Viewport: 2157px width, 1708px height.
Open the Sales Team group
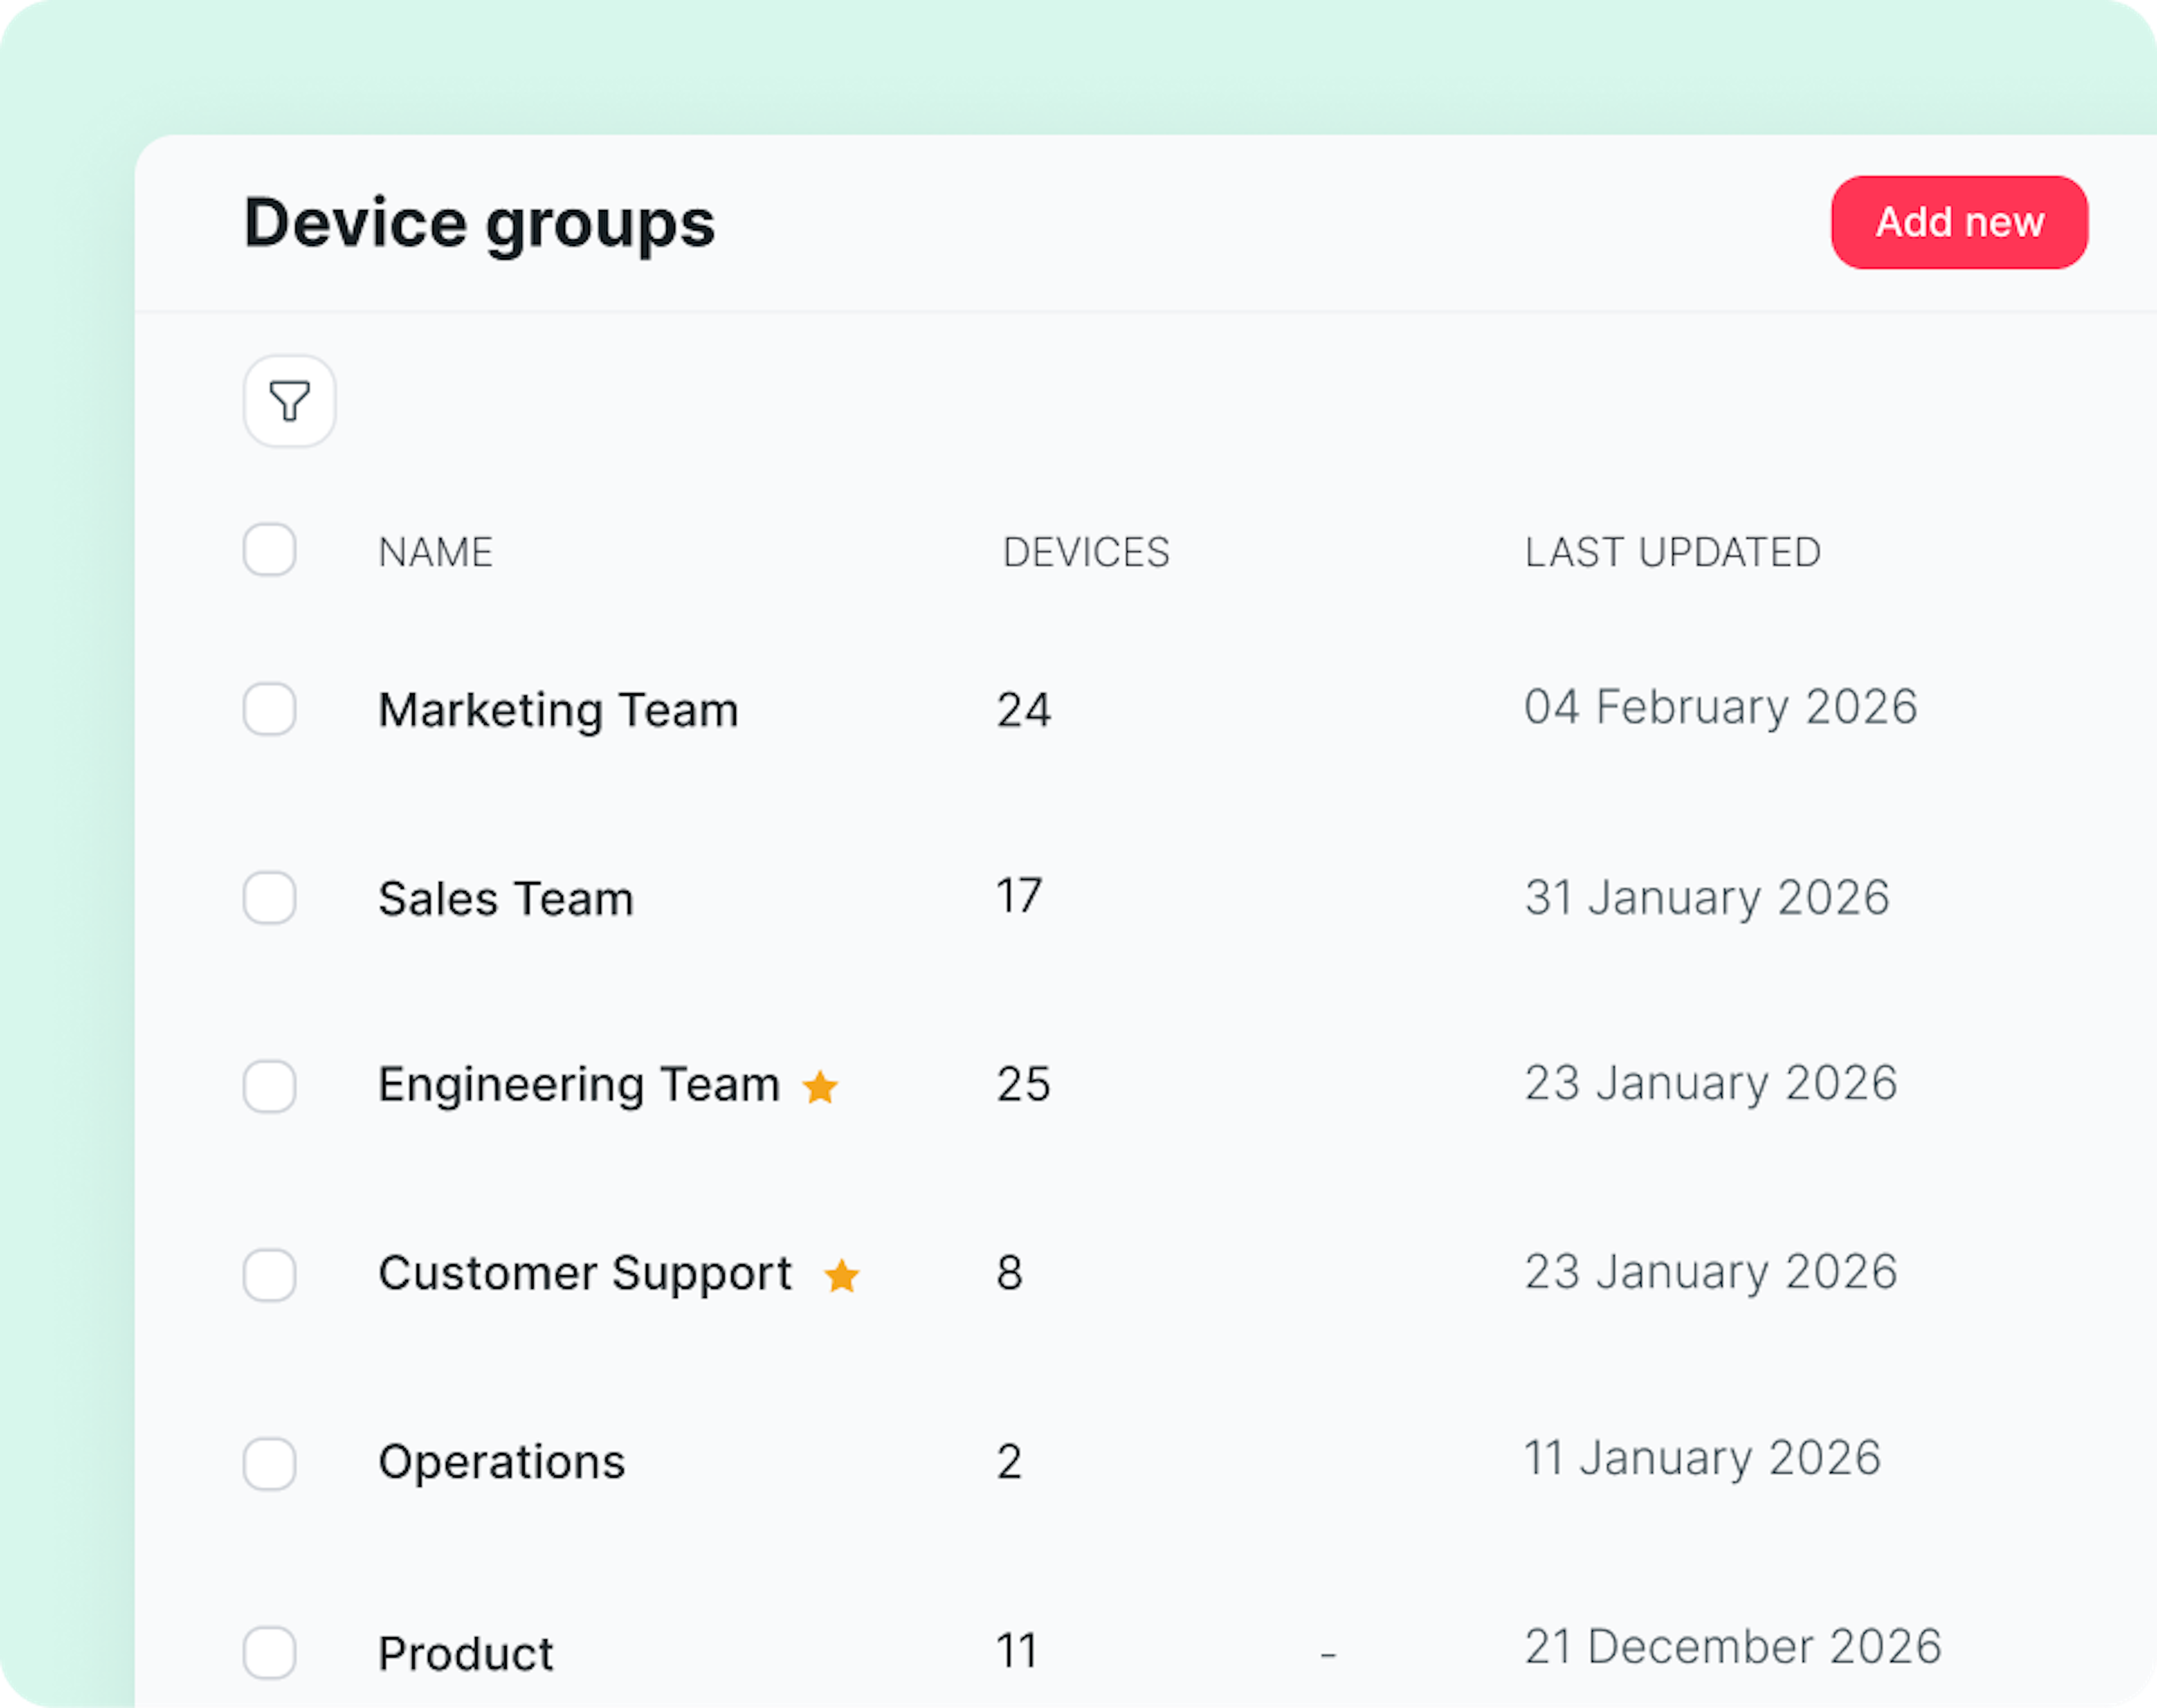(x=506, y=898)
